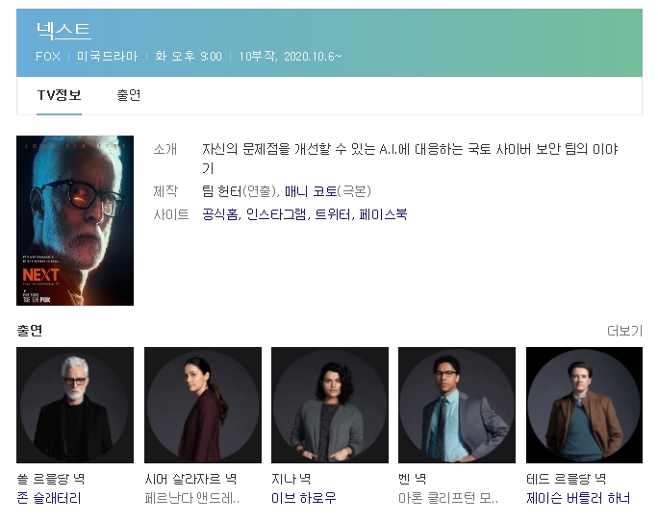Switch to the TV정보 tab
Viewport: 658px width, 522px height.
tap(59, 95)
